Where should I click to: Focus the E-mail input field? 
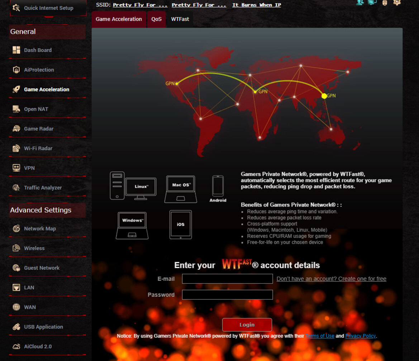coord(227,279)
